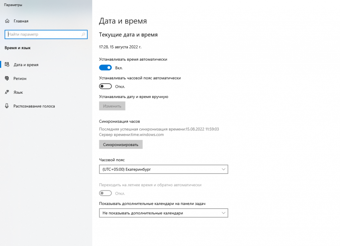The height and width of the screenshot is (246, 340).
Task: Click the calendar-clock icon for Дата и время
Action: click(x=7, y=65)
